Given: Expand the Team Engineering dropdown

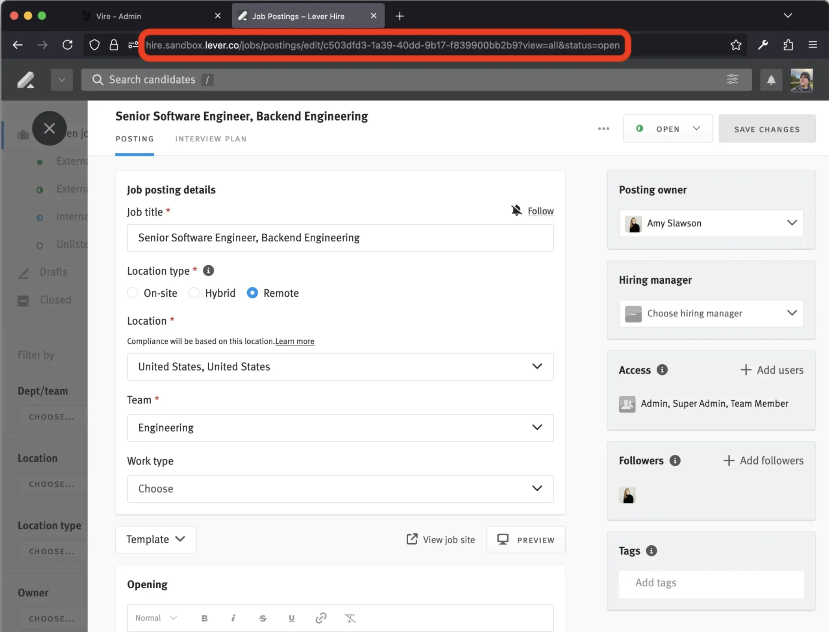Looking at the screenshot, I should [340, 428].
